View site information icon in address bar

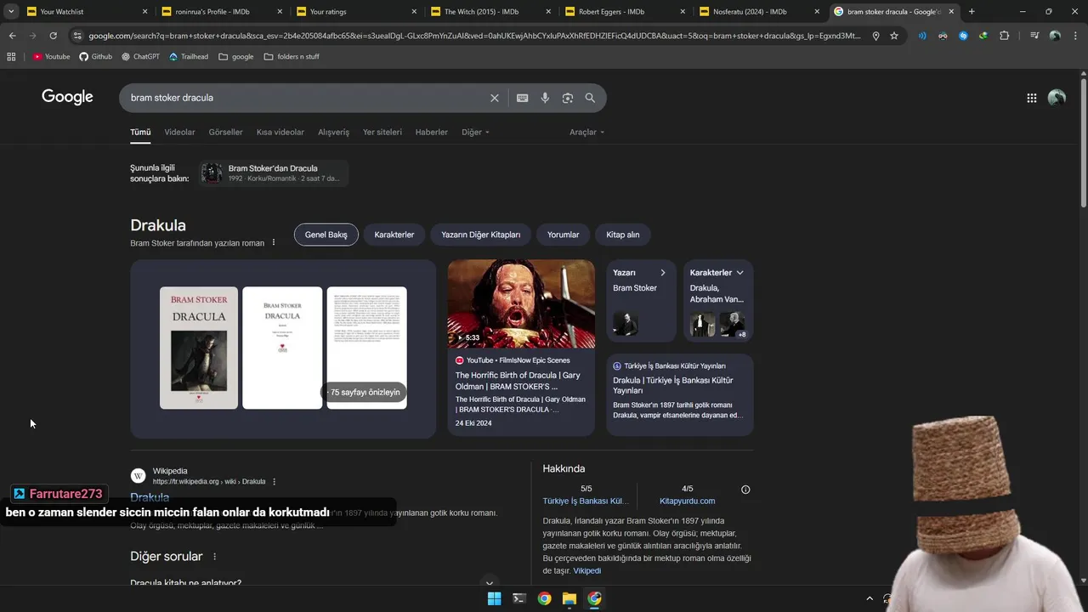pyautogui.click(x=77, y=36)
